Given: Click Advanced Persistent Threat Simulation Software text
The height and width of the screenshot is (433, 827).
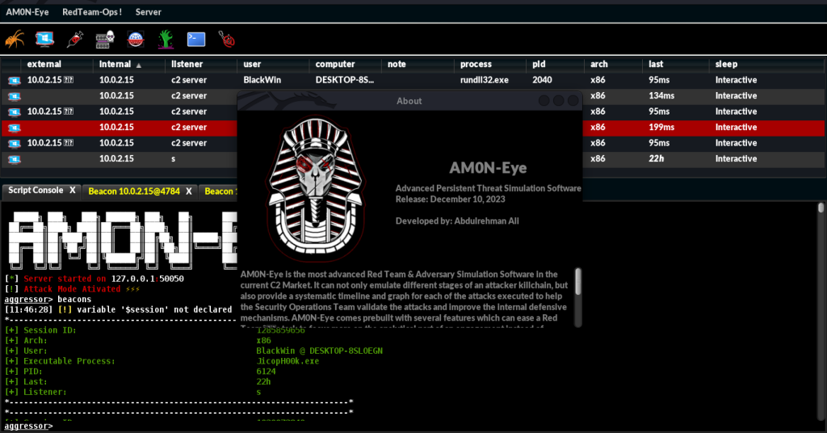Looking at the screenshot, I should click(488, 188).
